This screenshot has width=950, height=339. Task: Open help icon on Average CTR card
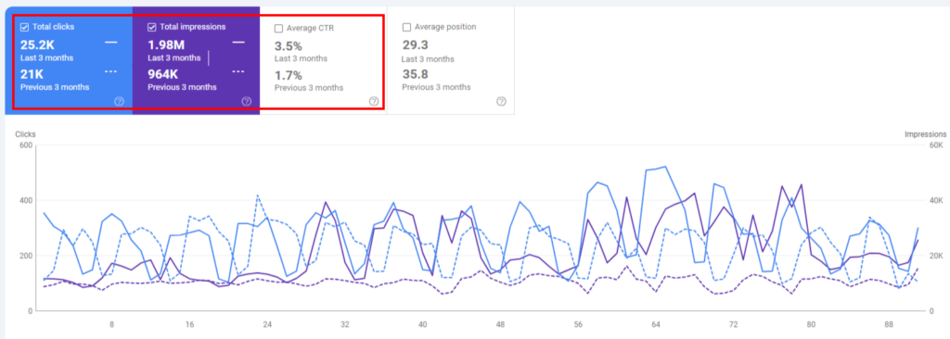tap(374, 101)
